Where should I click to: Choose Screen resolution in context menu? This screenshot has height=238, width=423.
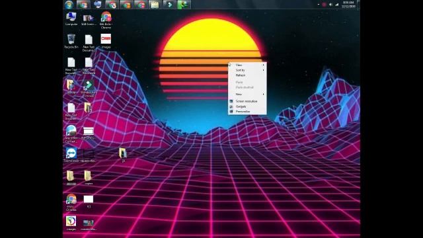247,101
